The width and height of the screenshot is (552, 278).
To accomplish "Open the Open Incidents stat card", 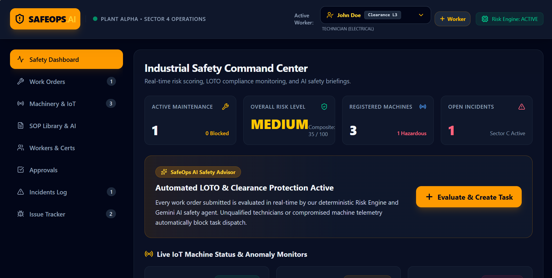I will [x=487, y=120].
